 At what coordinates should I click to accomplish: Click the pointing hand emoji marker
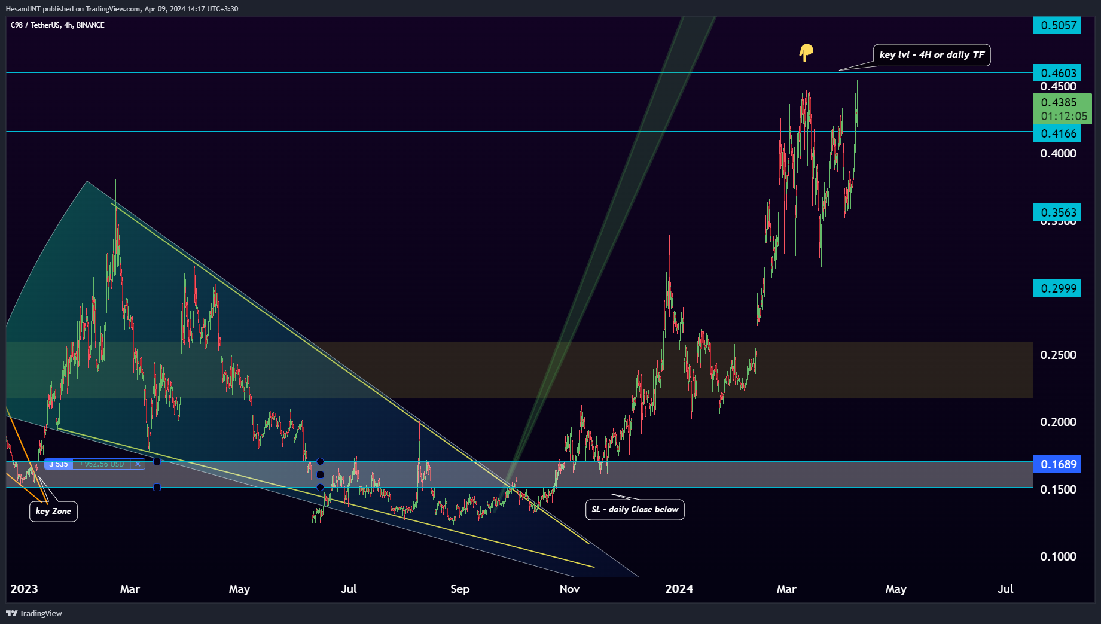tap(806, 53)
